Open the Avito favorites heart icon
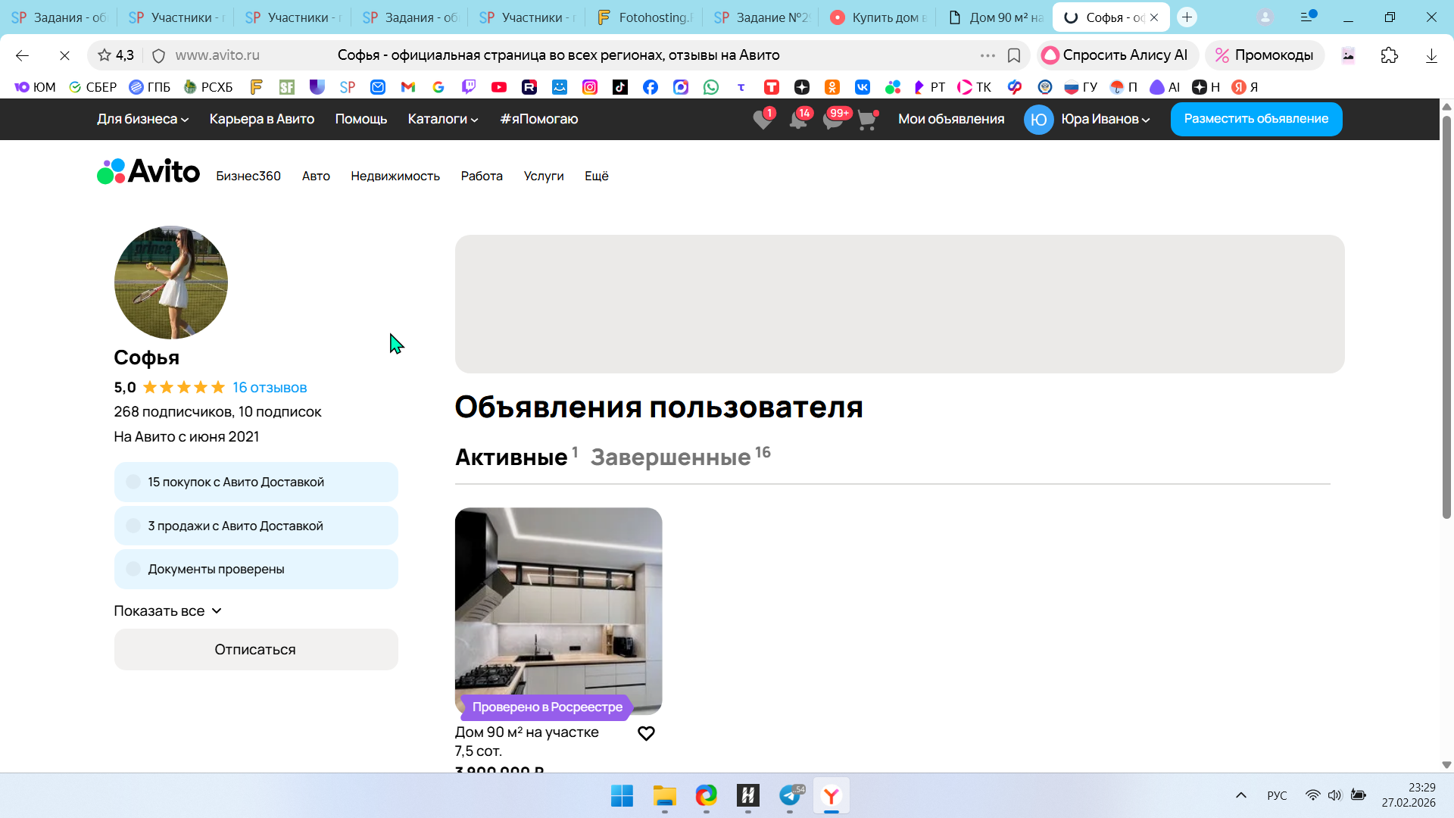The height and width of the screenshot is (818, 1454). tap(763, 120)
